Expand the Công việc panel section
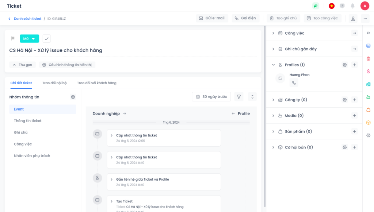The image size is (374, 212). click(273, 33)
